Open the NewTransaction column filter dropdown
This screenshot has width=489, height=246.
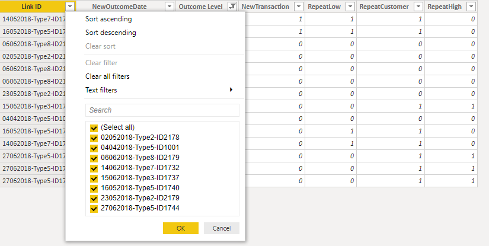[x=299, y=7]
